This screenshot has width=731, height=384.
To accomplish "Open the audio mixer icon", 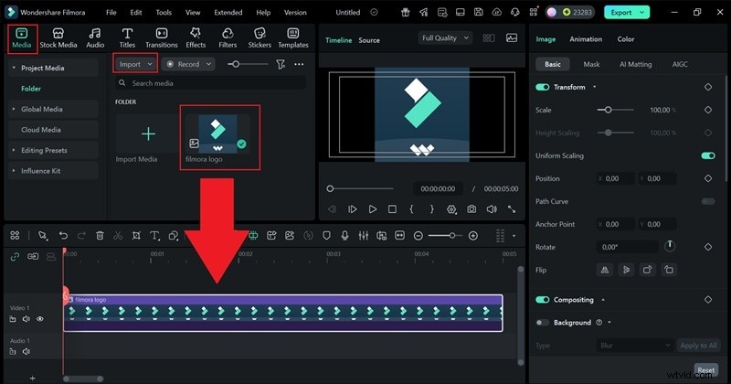I will click(x=363, y=236).
